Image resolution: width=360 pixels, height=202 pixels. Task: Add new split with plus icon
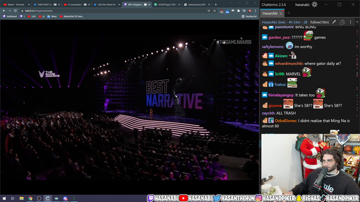click(357, 22)
